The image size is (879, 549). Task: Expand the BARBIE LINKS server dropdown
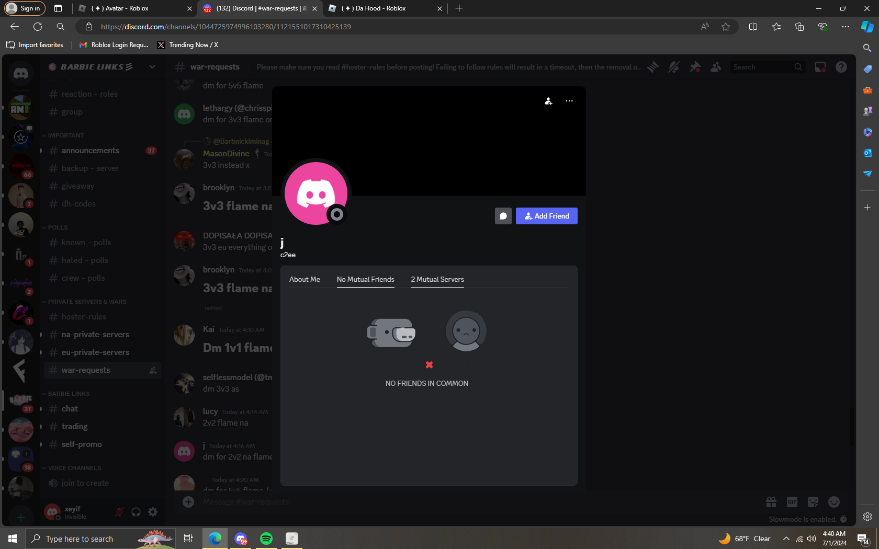pyautogui.click(x=152, y=67)
